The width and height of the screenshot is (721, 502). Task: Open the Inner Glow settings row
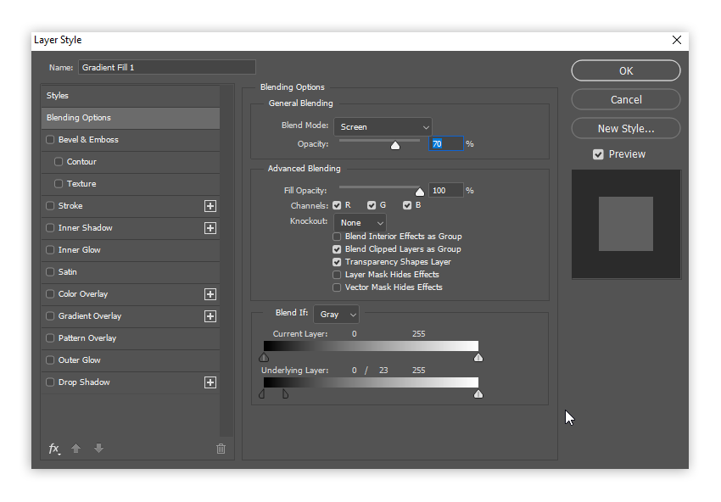click(131, 250)
